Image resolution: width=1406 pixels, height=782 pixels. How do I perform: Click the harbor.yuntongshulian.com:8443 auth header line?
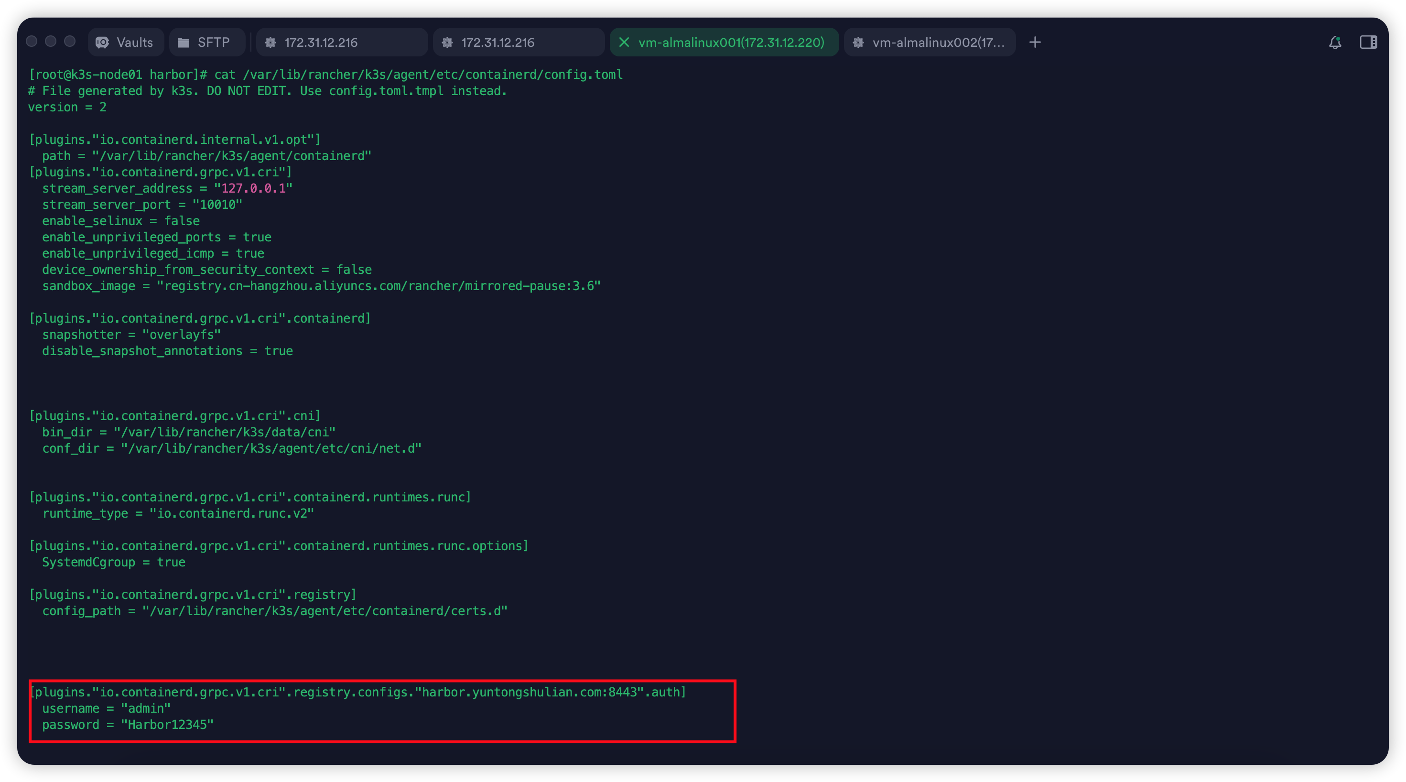pyautogui.click(x=357, y=693)
